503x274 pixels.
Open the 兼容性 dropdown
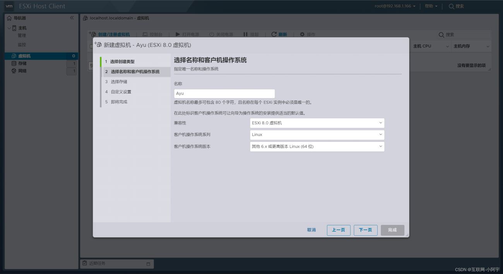[x=317, y=123]
